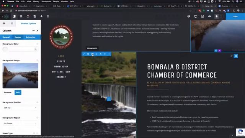The image size is (245, 138).
Task: Open builder preferences toggle icon
Action: click(x=35, y=16)
